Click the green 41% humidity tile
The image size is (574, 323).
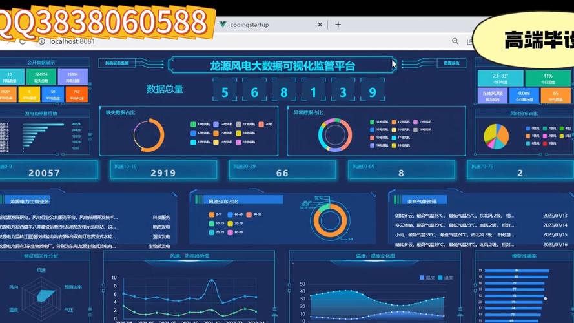[548, 78]
